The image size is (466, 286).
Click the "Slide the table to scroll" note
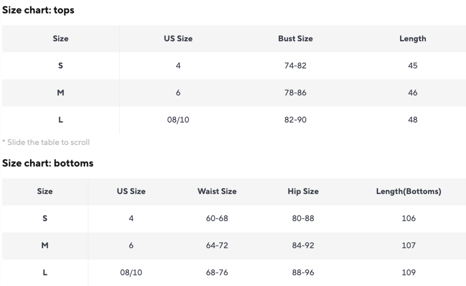click(46, 142)
